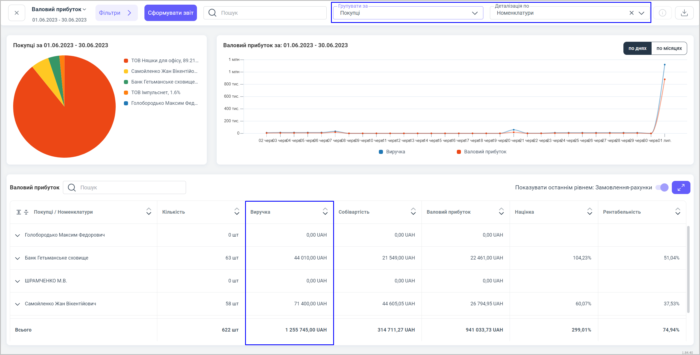The image size is (700, 355).
Task: Expand the Самойленко Жан Вікентійович row
Action: (x=18, y=304)
